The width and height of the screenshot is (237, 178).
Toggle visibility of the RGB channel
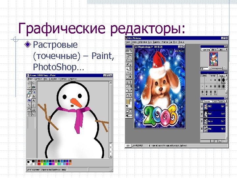[x=201, y=106]
